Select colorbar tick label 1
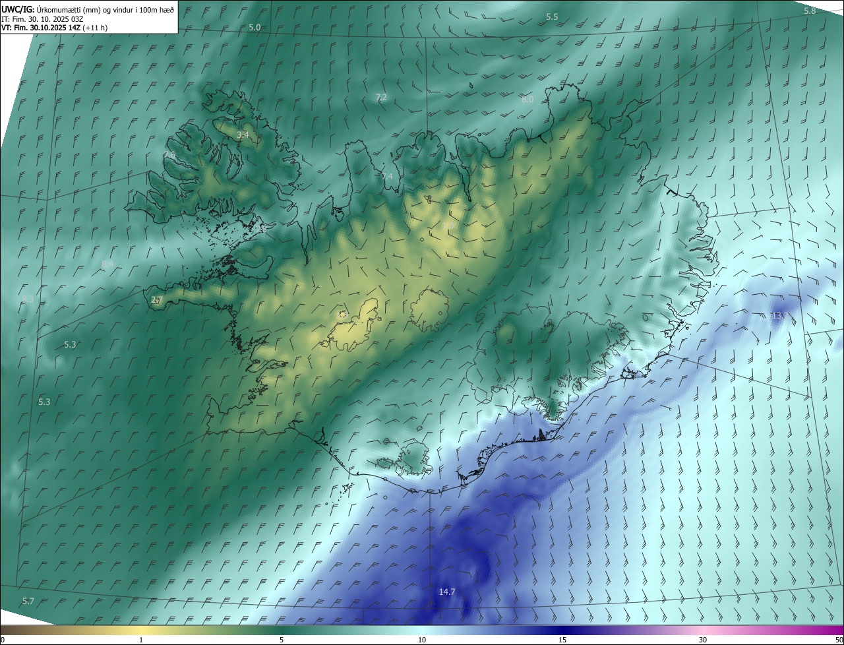Image resolution: width=844 pixels, height=645 pixels. pyautogui.click(x=141, y=640)
